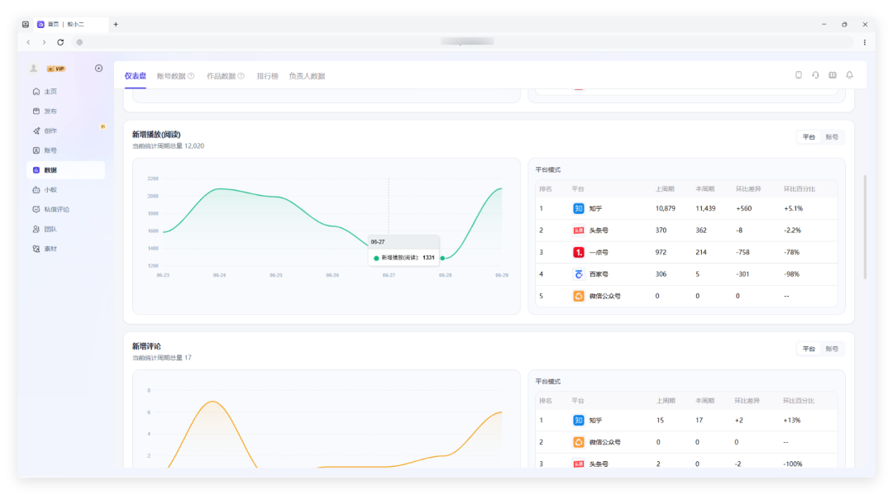This screenshot has height=495, width=893.
Task: Click the -758 difference value
Action: [x=743, y=252]
